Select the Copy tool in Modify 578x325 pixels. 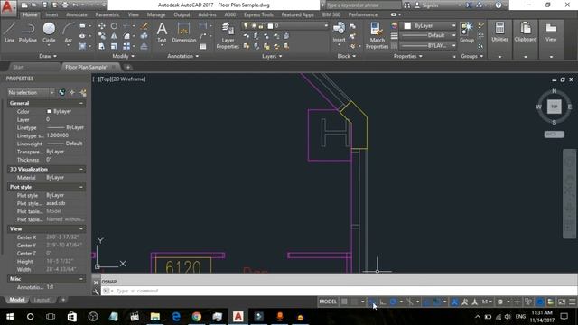coord(102,36)
